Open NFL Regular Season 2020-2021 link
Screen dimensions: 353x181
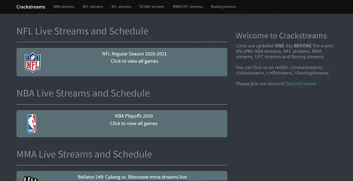point(135,54)
